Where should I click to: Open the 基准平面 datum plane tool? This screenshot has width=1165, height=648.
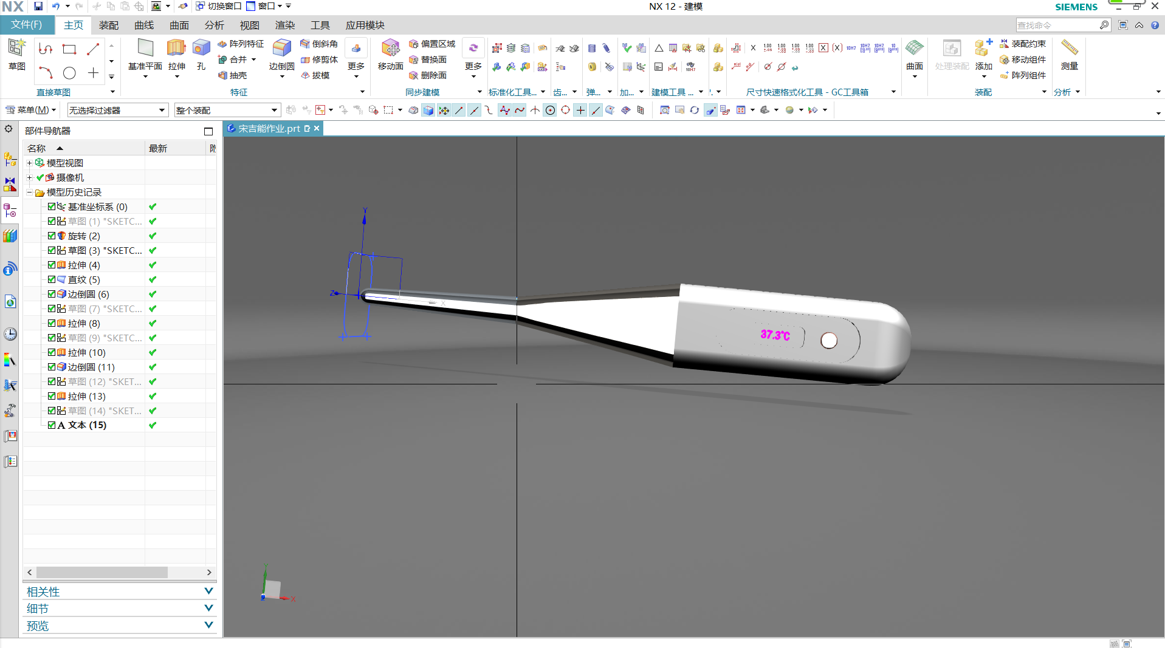tap(145, 49)
